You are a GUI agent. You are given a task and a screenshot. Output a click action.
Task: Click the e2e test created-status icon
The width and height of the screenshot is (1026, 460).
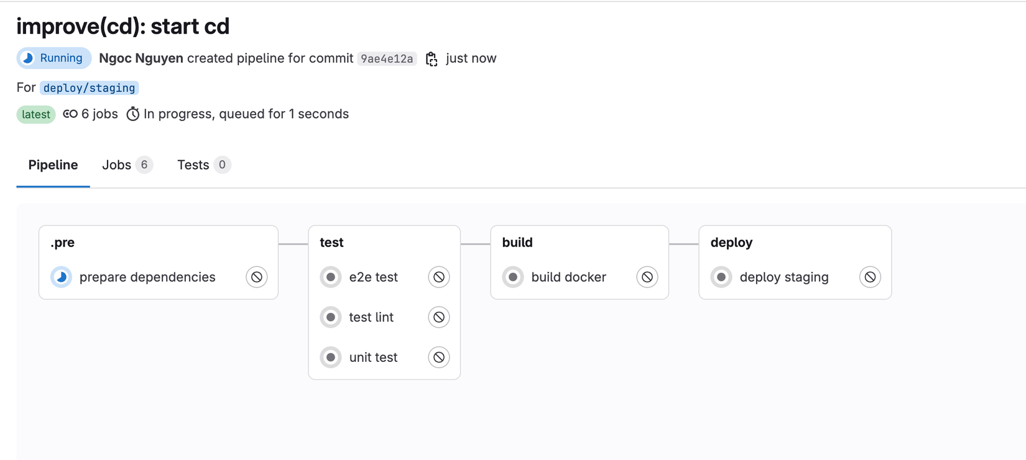click(x=331, y=277)
